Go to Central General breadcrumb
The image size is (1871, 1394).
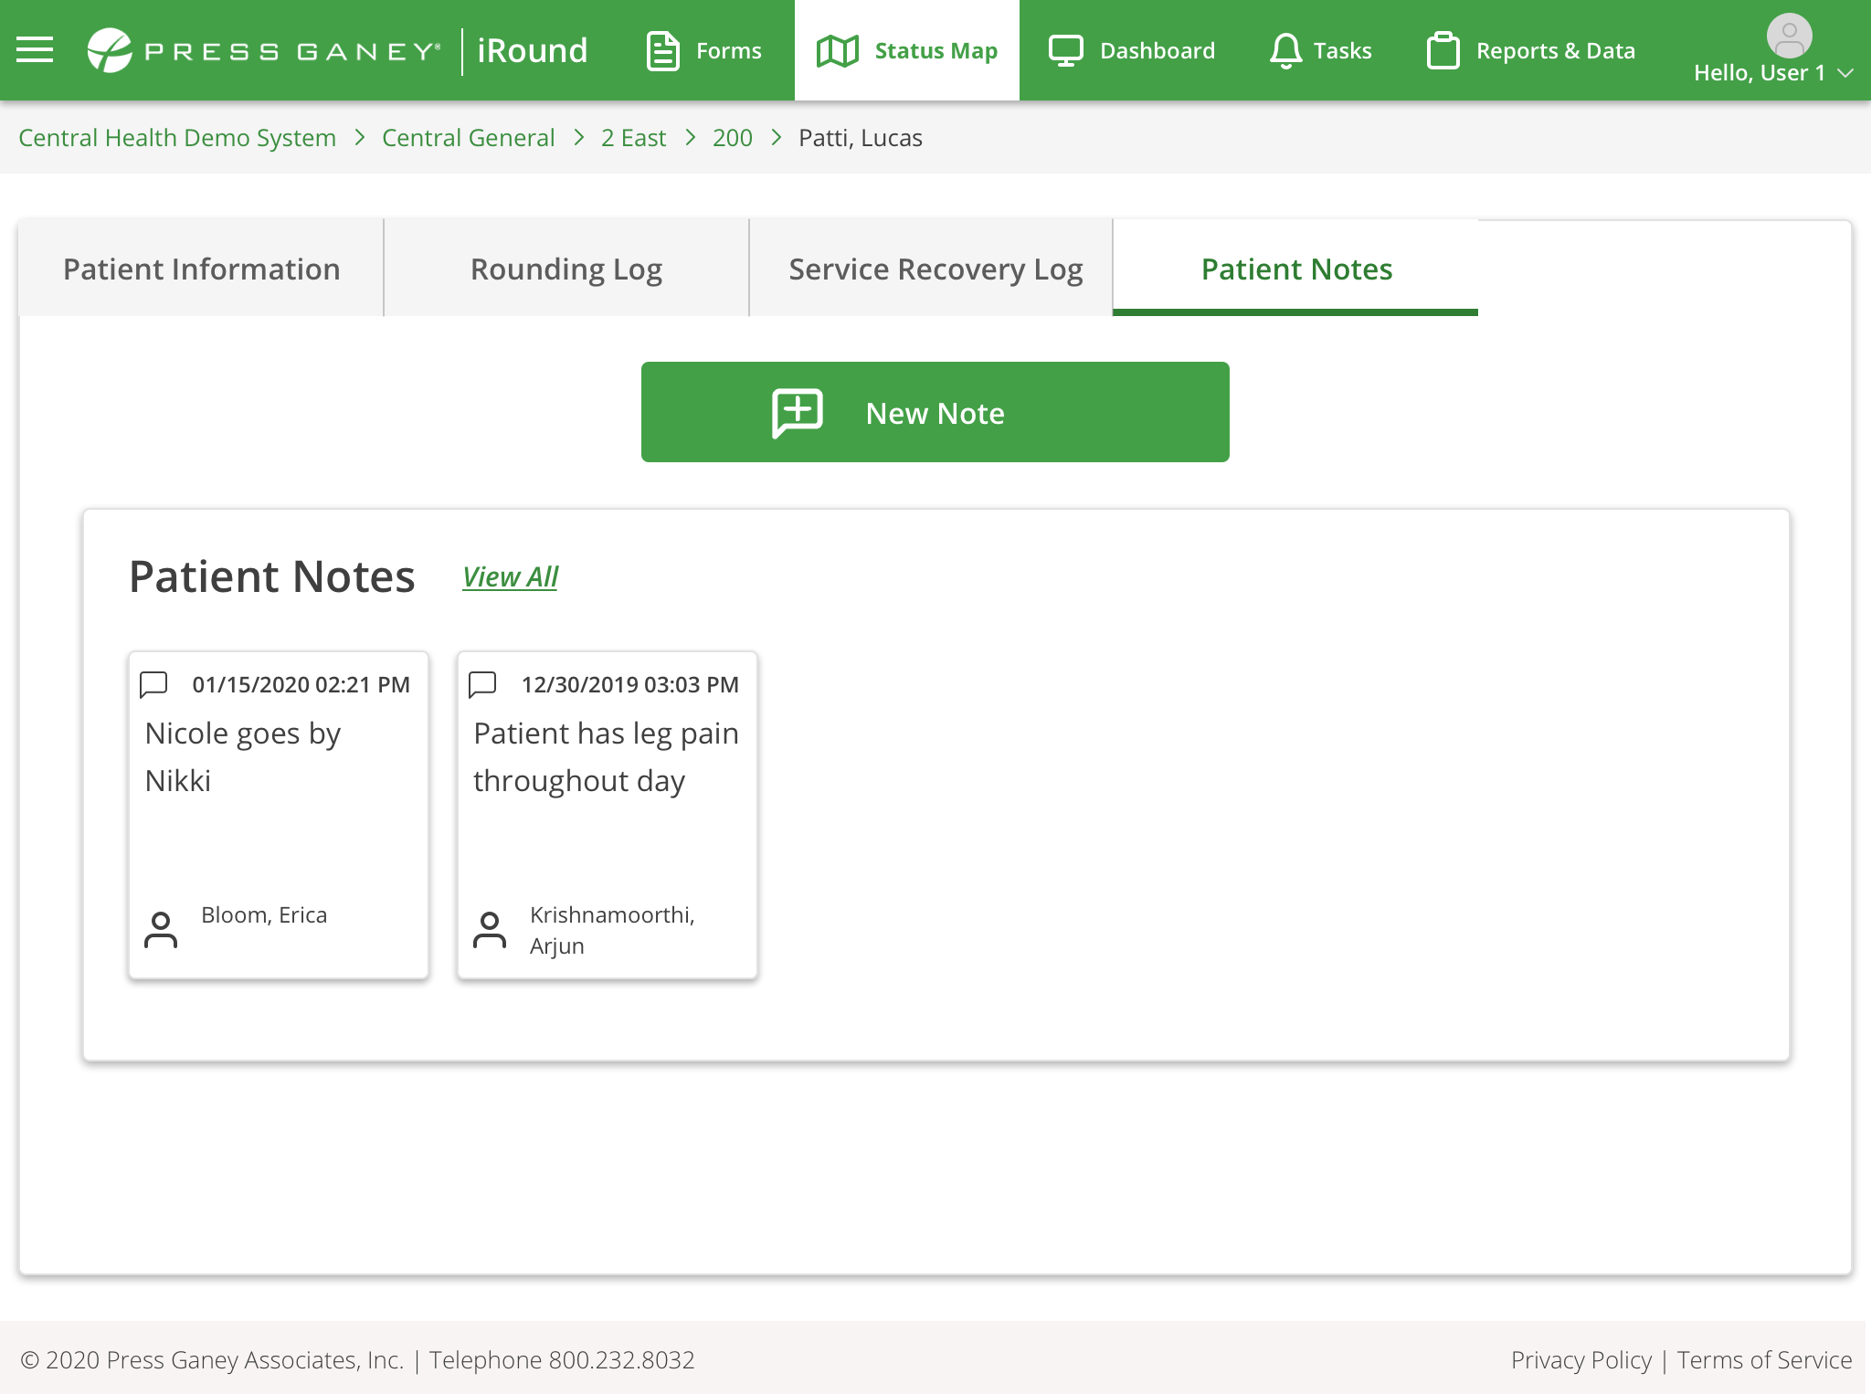pyautogui.click(x=468, y=138)
